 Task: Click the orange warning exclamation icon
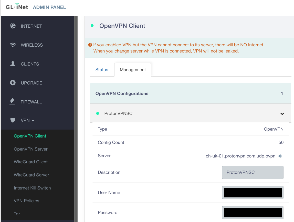click(x=90, y=45)
